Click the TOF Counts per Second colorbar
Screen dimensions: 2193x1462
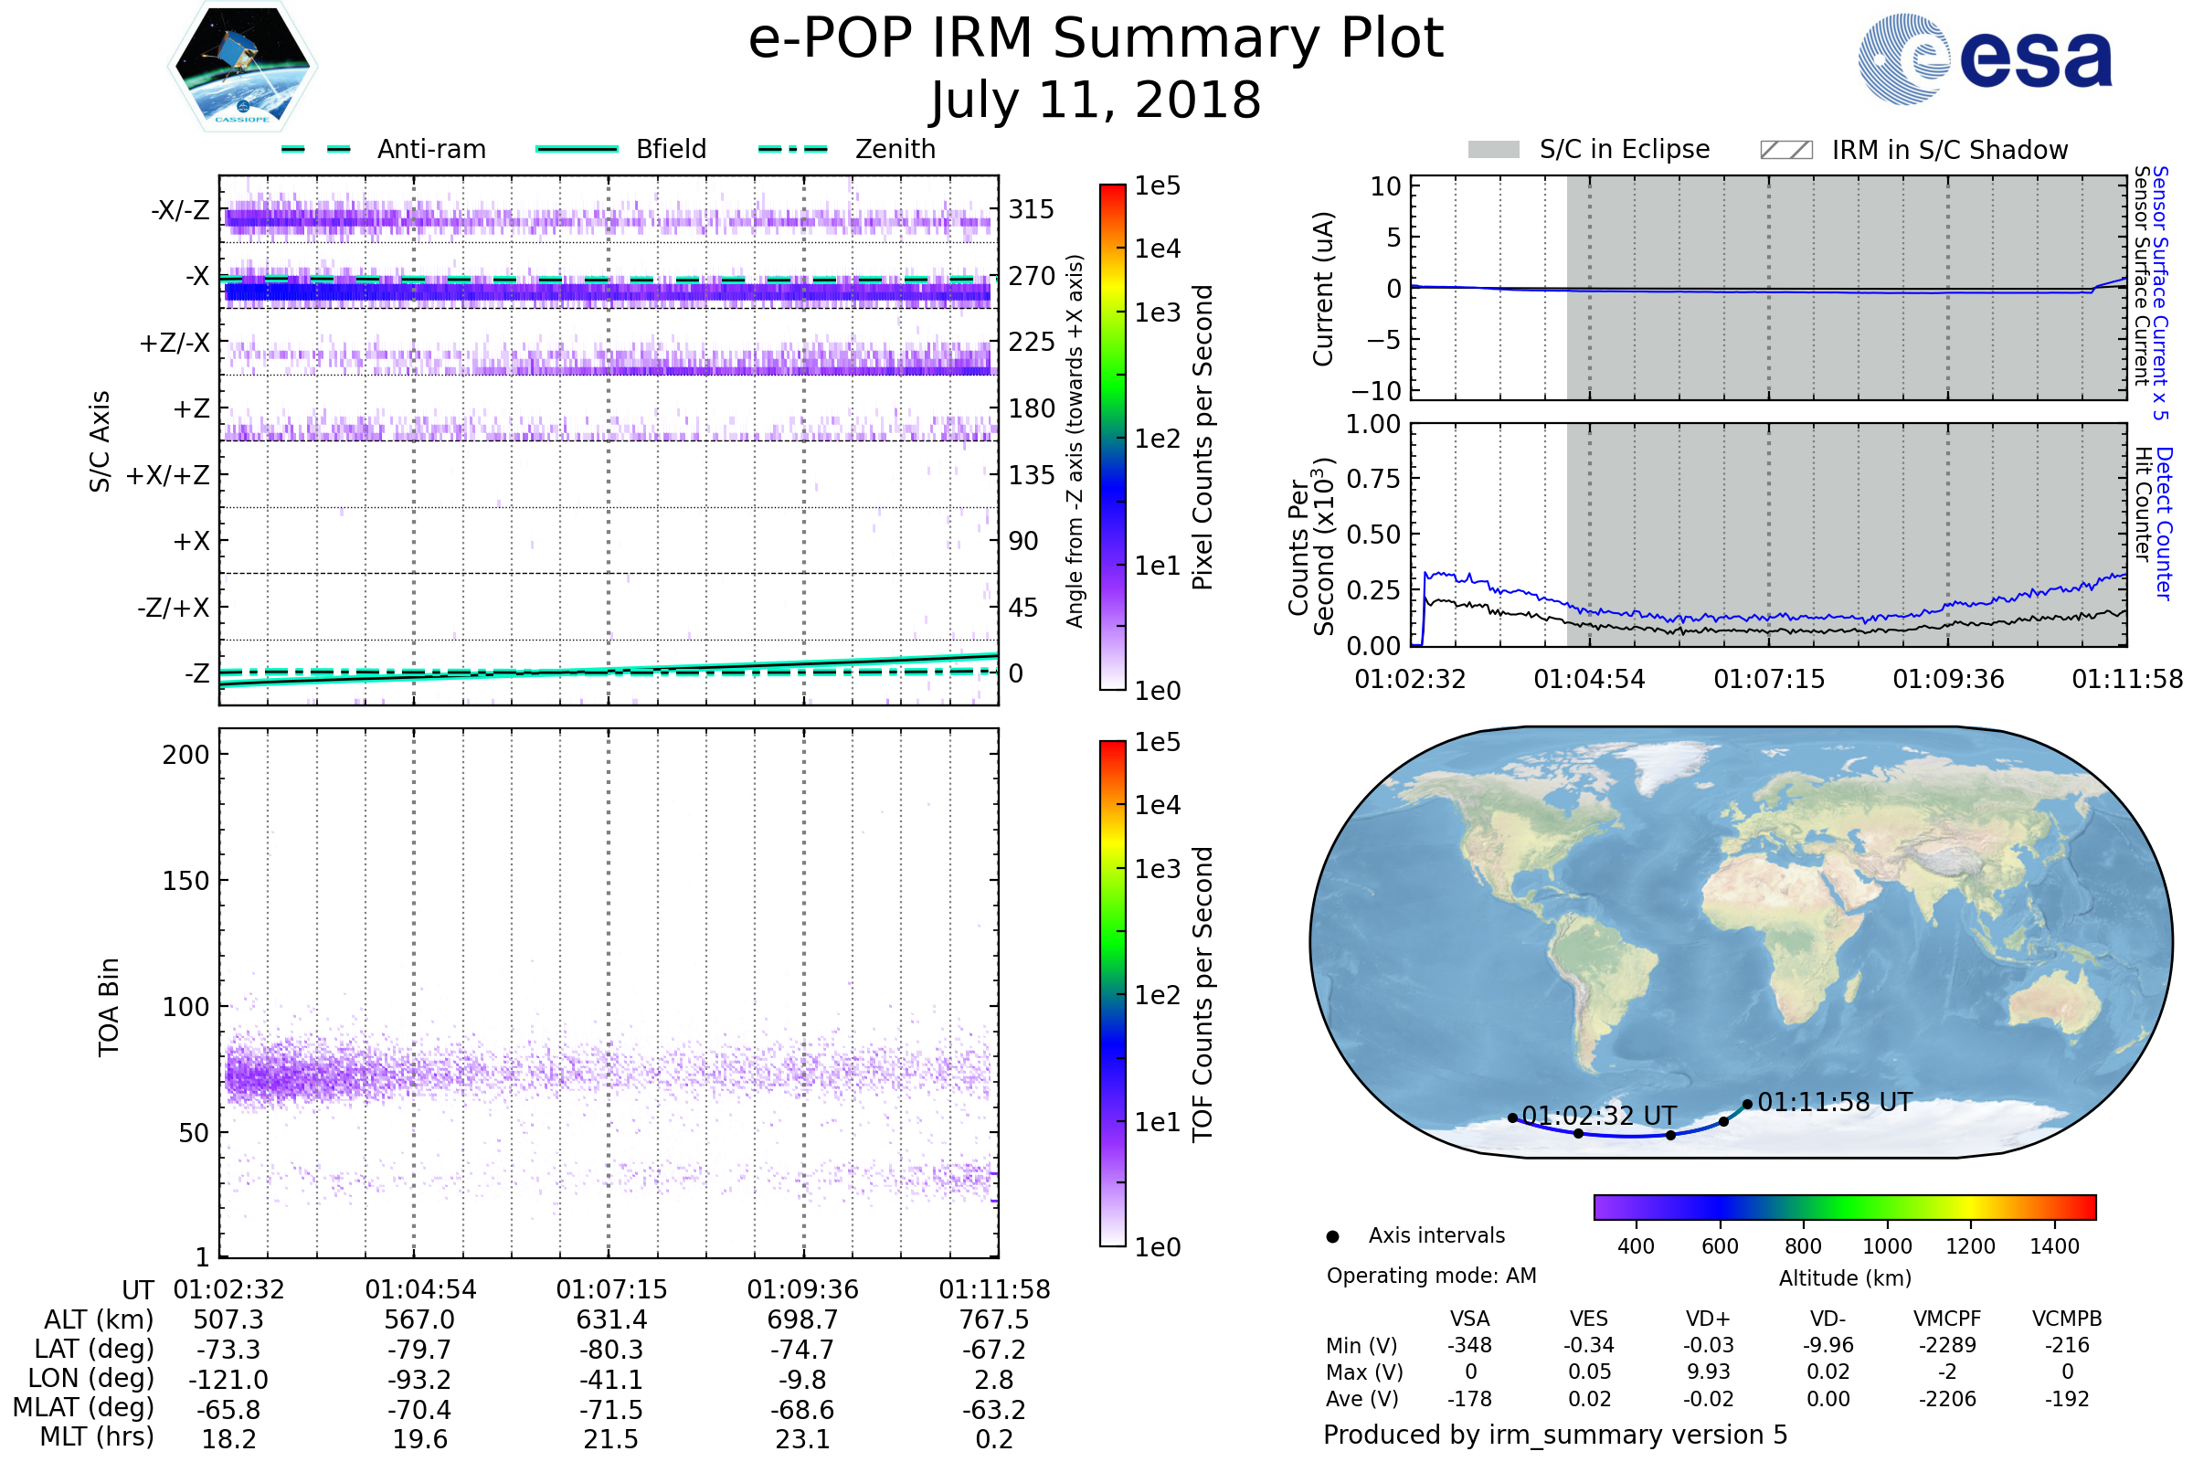pyautogui.click(x=1112, y=993)
